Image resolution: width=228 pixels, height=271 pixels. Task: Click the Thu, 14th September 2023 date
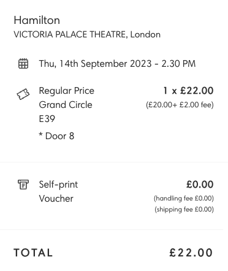pyautogui.click(x=95, y=64)
